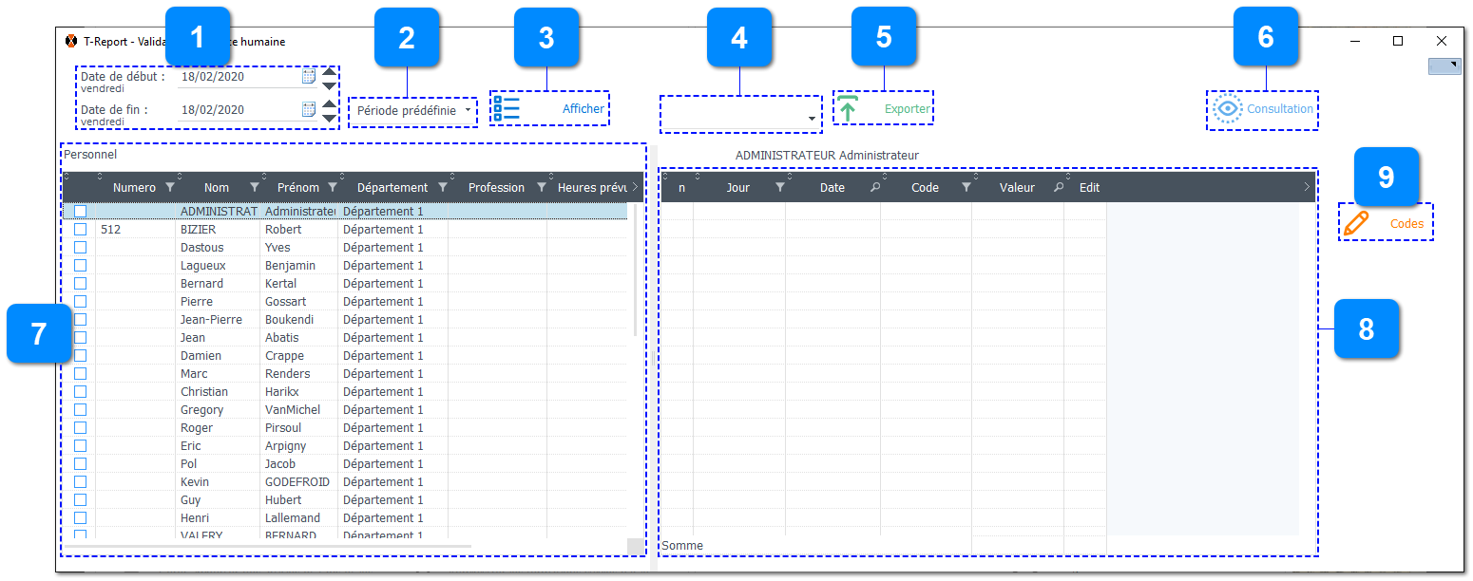
Task: Check the checkbox on the ADMINISTRATEUR row
Action: pyautogui.click(x=80, y=211)
